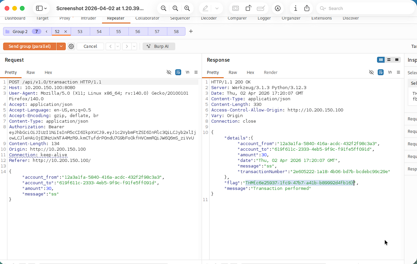
Task: Add a new Repeater tab with plus
Action: (191, 31)
